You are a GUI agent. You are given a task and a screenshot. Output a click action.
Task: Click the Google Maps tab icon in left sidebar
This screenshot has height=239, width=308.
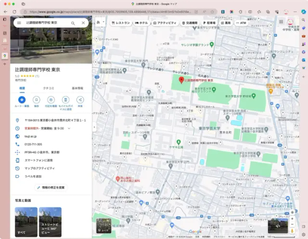5,55
